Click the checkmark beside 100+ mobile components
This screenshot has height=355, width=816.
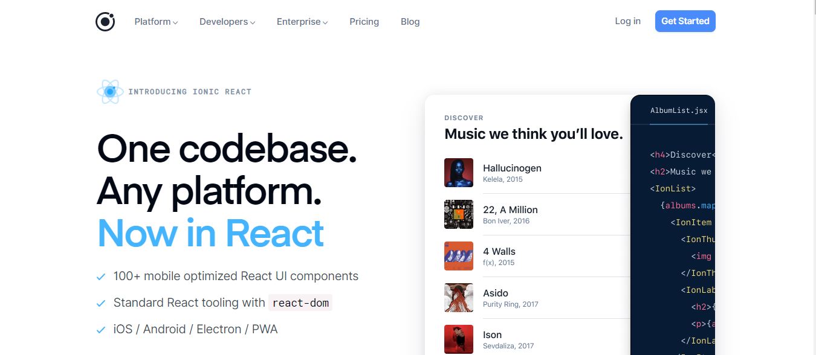[101, 277]
